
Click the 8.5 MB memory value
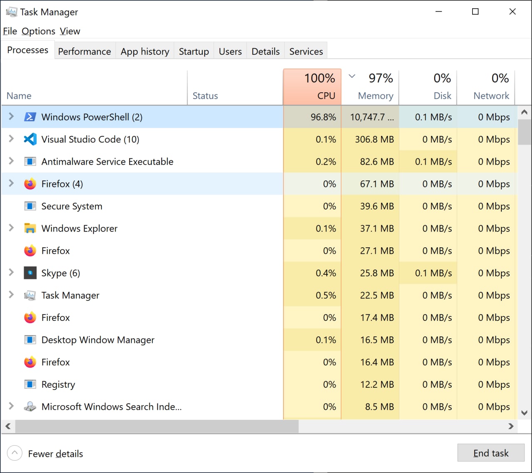point(379,406)
